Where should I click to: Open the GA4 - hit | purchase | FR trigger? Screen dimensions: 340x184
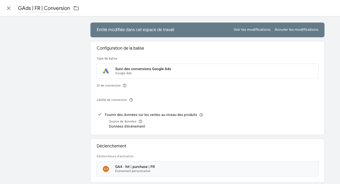click(x=135, y=167)
